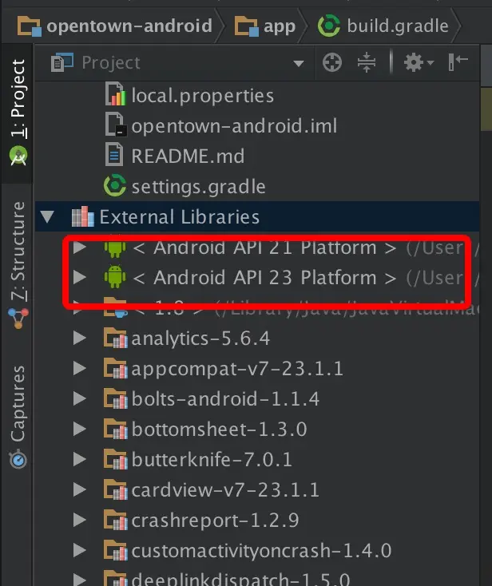The width and height of the screenshot is (492, 586).
Task: Expand the customactivityoncrash-1.4.0 library
Action: pos(80,550)
